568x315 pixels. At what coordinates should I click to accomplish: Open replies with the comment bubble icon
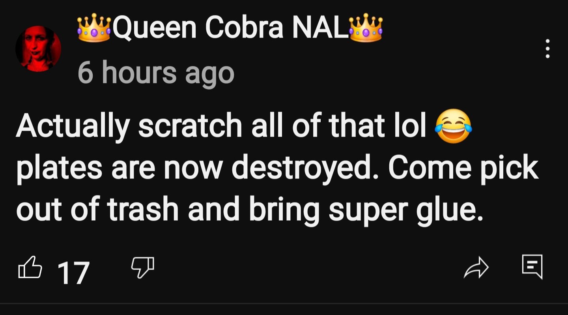point(532,267)
